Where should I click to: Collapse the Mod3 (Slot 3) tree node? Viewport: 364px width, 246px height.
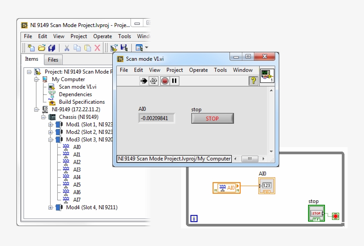point(51,140)
